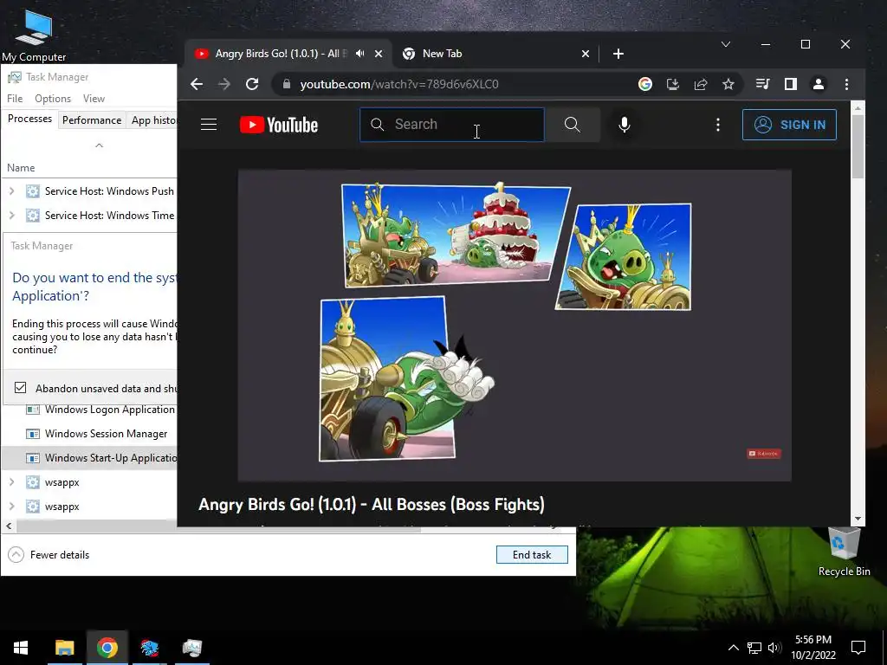Viewport: 887px width, 665px height.
Task: Select Windows Logon Application process
Action: click(x=90, y=410)
